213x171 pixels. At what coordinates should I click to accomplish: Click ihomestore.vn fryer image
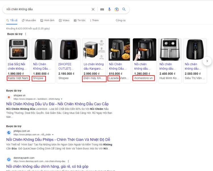pyautogui.click(x=145, y=50)
